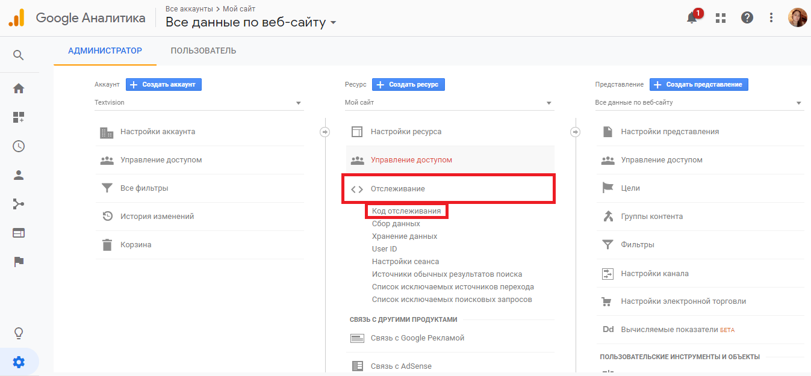Screen dimensions: 811x376
Task: Switch to АДМИНИСТРАТОР tab
Action: pos(105,51)
